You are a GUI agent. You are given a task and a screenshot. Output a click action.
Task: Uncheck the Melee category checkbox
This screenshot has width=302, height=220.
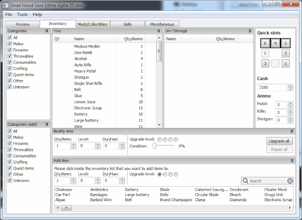(x=9, y=44)
